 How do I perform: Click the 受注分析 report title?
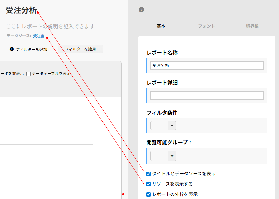click(x=21, y=10)
